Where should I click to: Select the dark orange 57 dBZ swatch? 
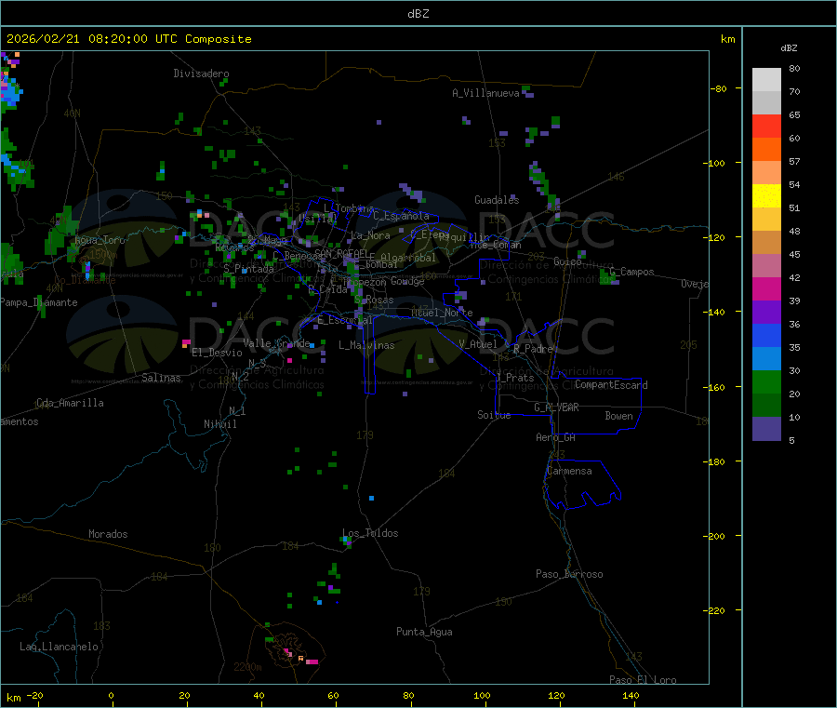point(766,150)
